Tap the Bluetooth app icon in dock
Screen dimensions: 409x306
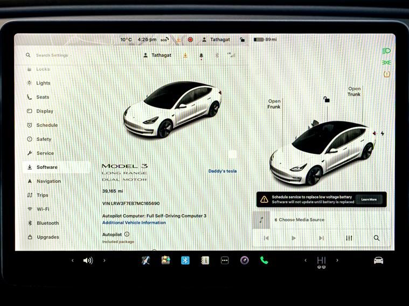pos(185,260)
